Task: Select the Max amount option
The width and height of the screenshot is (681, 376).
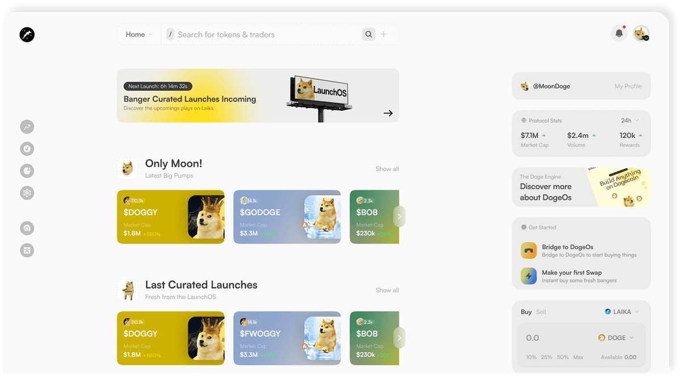Action: (x=578, y=357)
